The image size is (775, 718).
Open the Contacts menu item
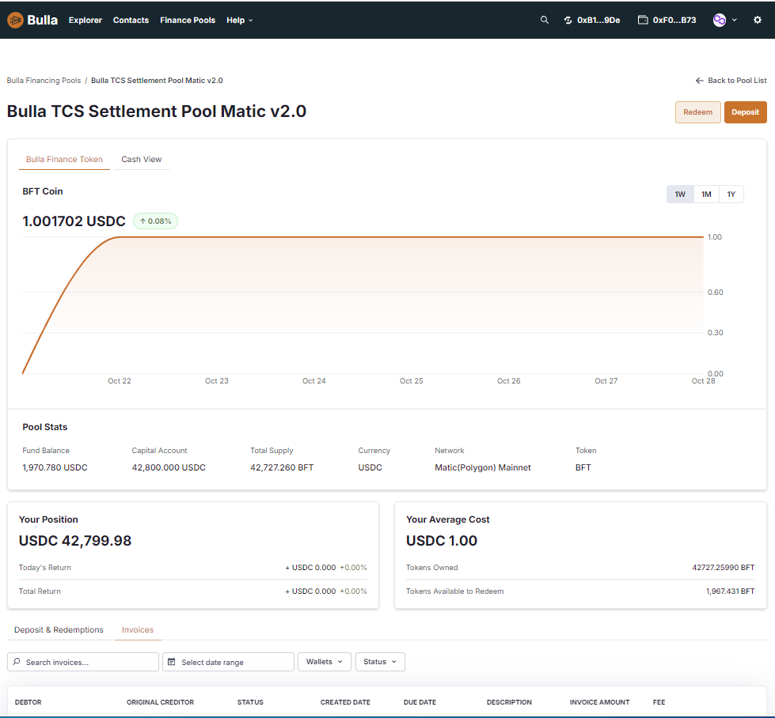131,21
